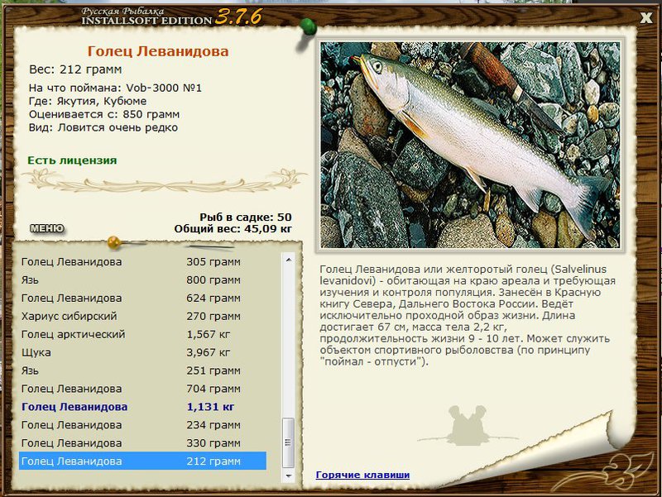Click the scroll up arrow of fish list
Viewport: 662px width, 497px height.
pos(289,260)
